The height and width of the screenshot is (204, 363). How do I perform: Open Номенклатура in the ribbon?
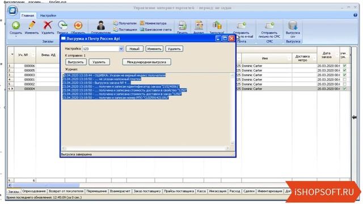(153, 23)
